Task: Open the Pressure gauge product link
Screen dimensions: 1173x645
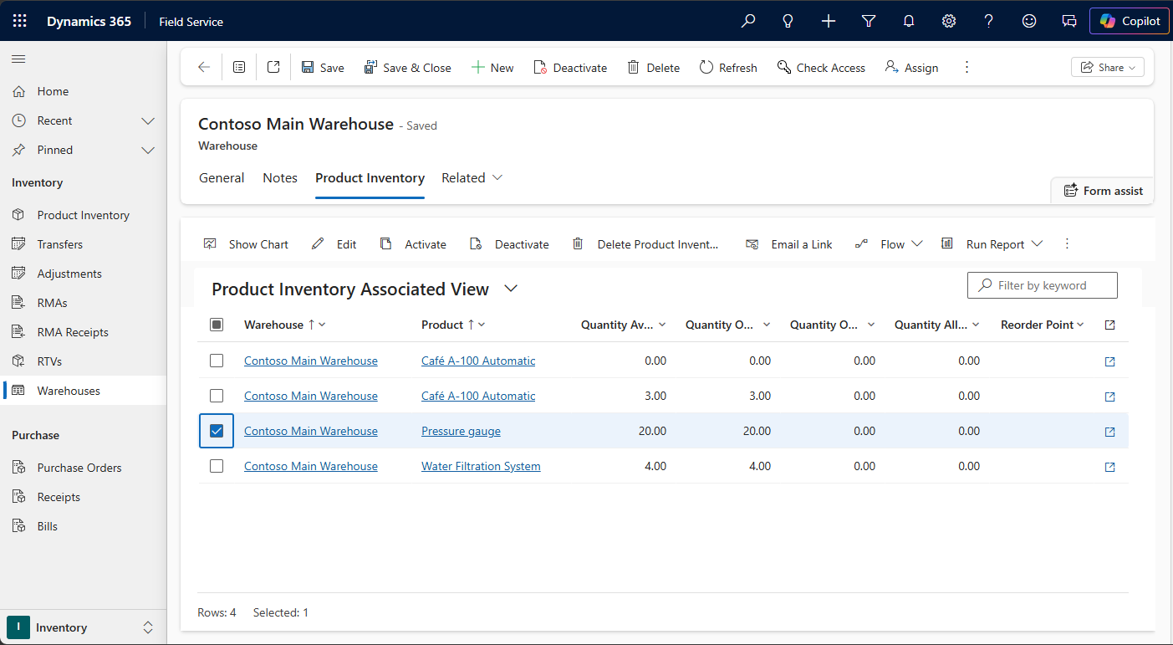Action: 461,431
